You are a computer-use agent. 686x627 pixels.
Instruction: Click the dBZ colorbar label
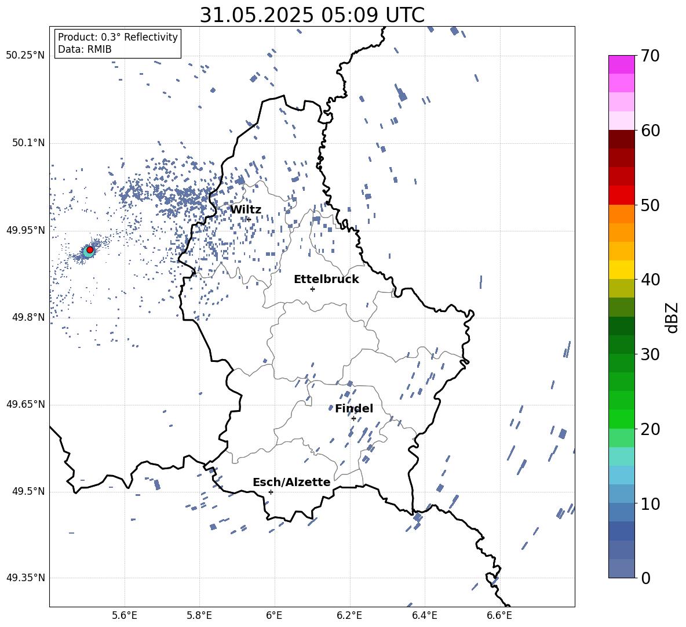(x=673, y=317)
